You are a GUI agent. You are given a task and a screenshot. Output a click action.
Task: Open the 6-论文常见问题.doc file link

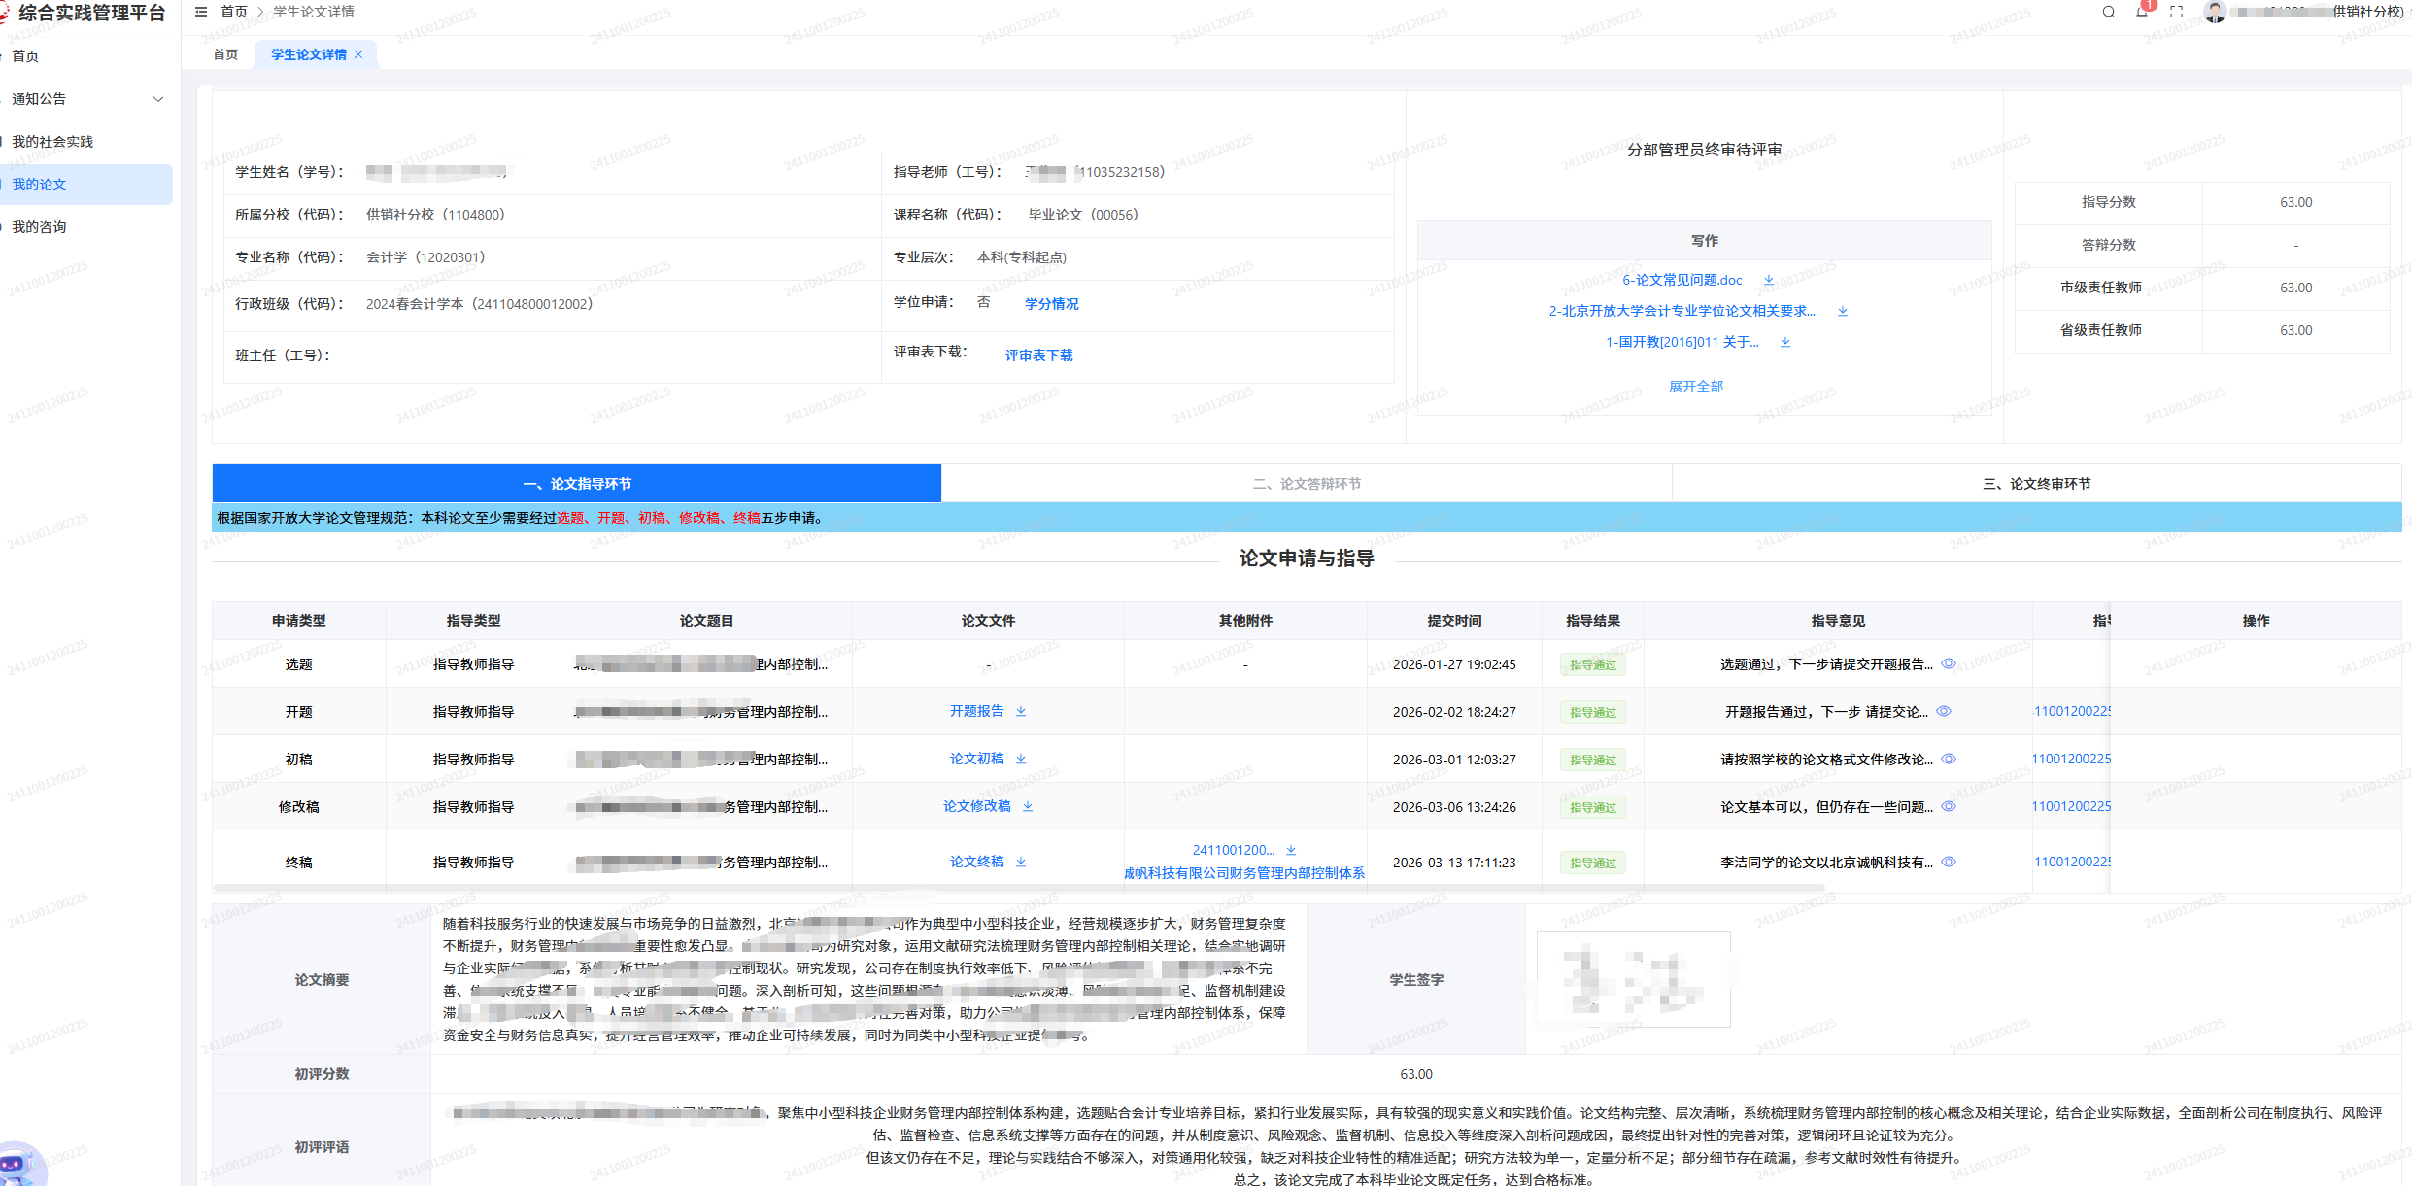coord(1682,280)
